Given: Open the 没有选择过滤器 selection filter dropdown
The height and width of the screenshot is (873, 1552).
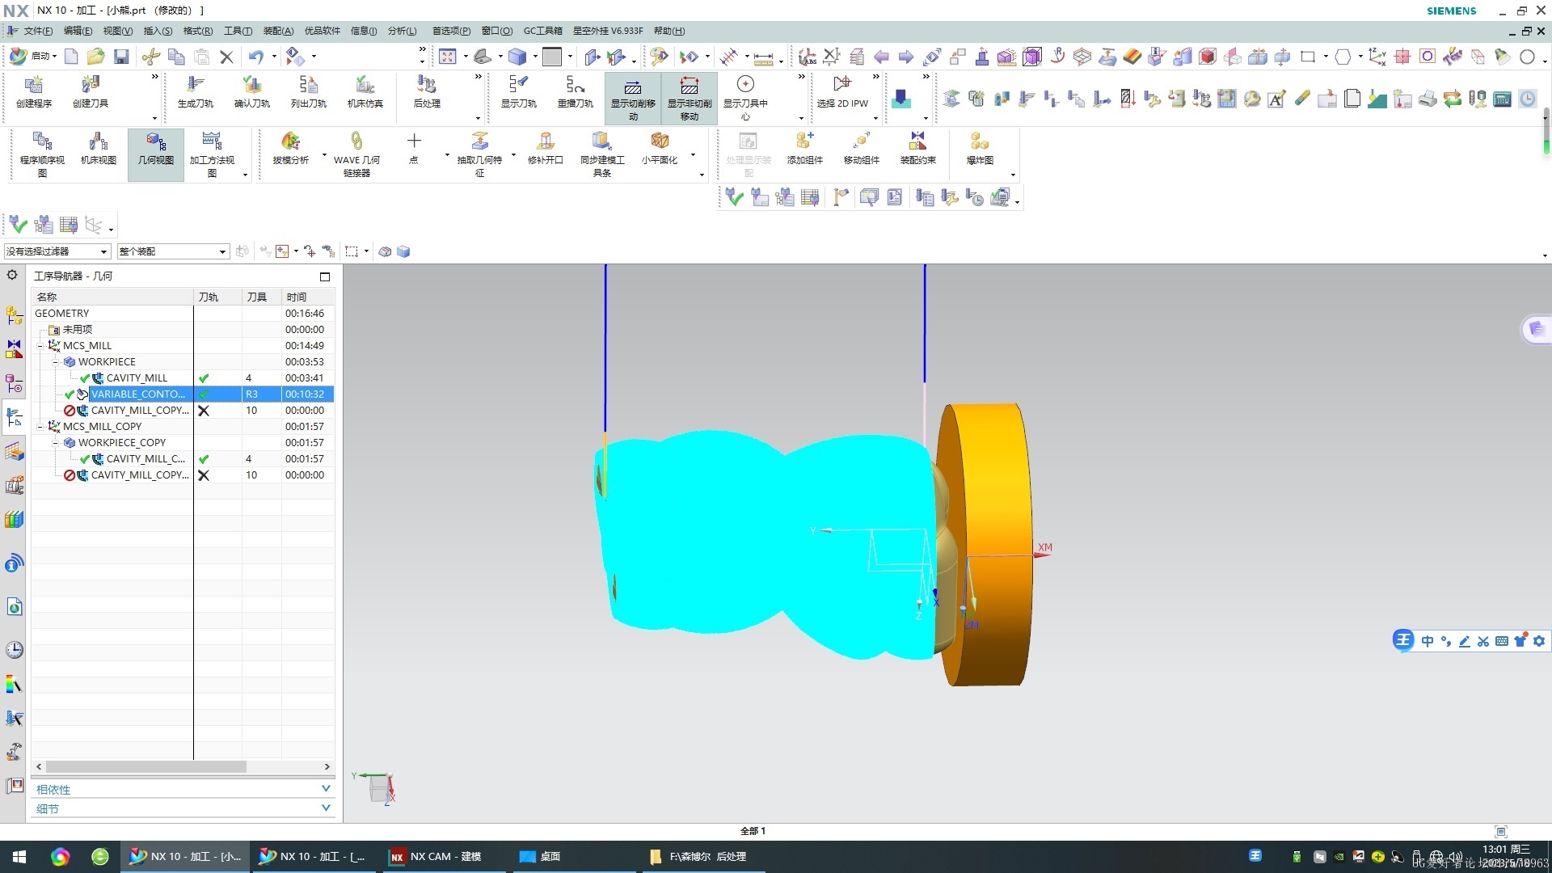Looking at the screenshot, I should click(x=57, y=251).
